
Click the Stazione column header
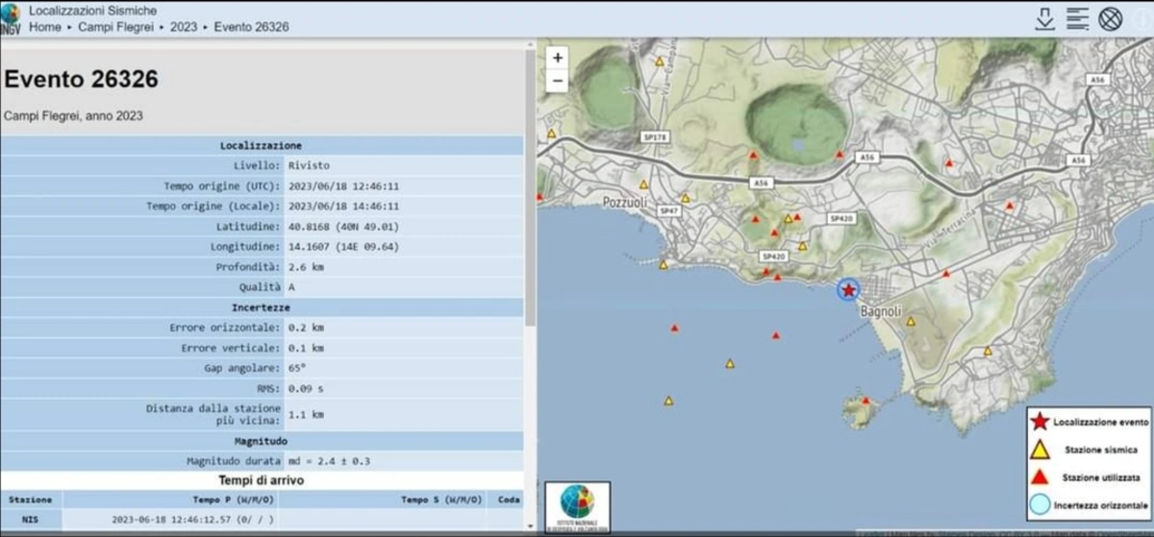[32, 500]
